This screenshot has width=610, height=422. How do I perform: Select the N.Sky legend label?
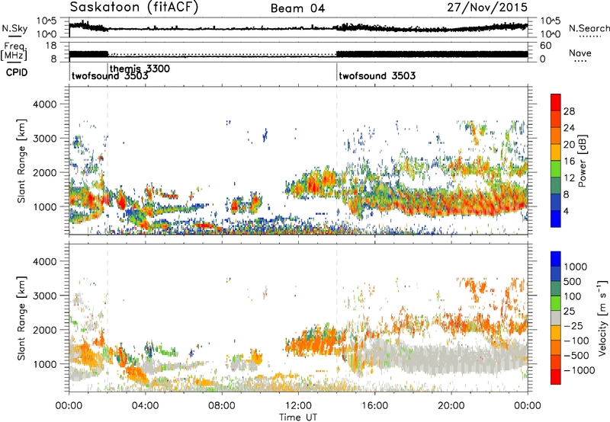coord(14,28)
